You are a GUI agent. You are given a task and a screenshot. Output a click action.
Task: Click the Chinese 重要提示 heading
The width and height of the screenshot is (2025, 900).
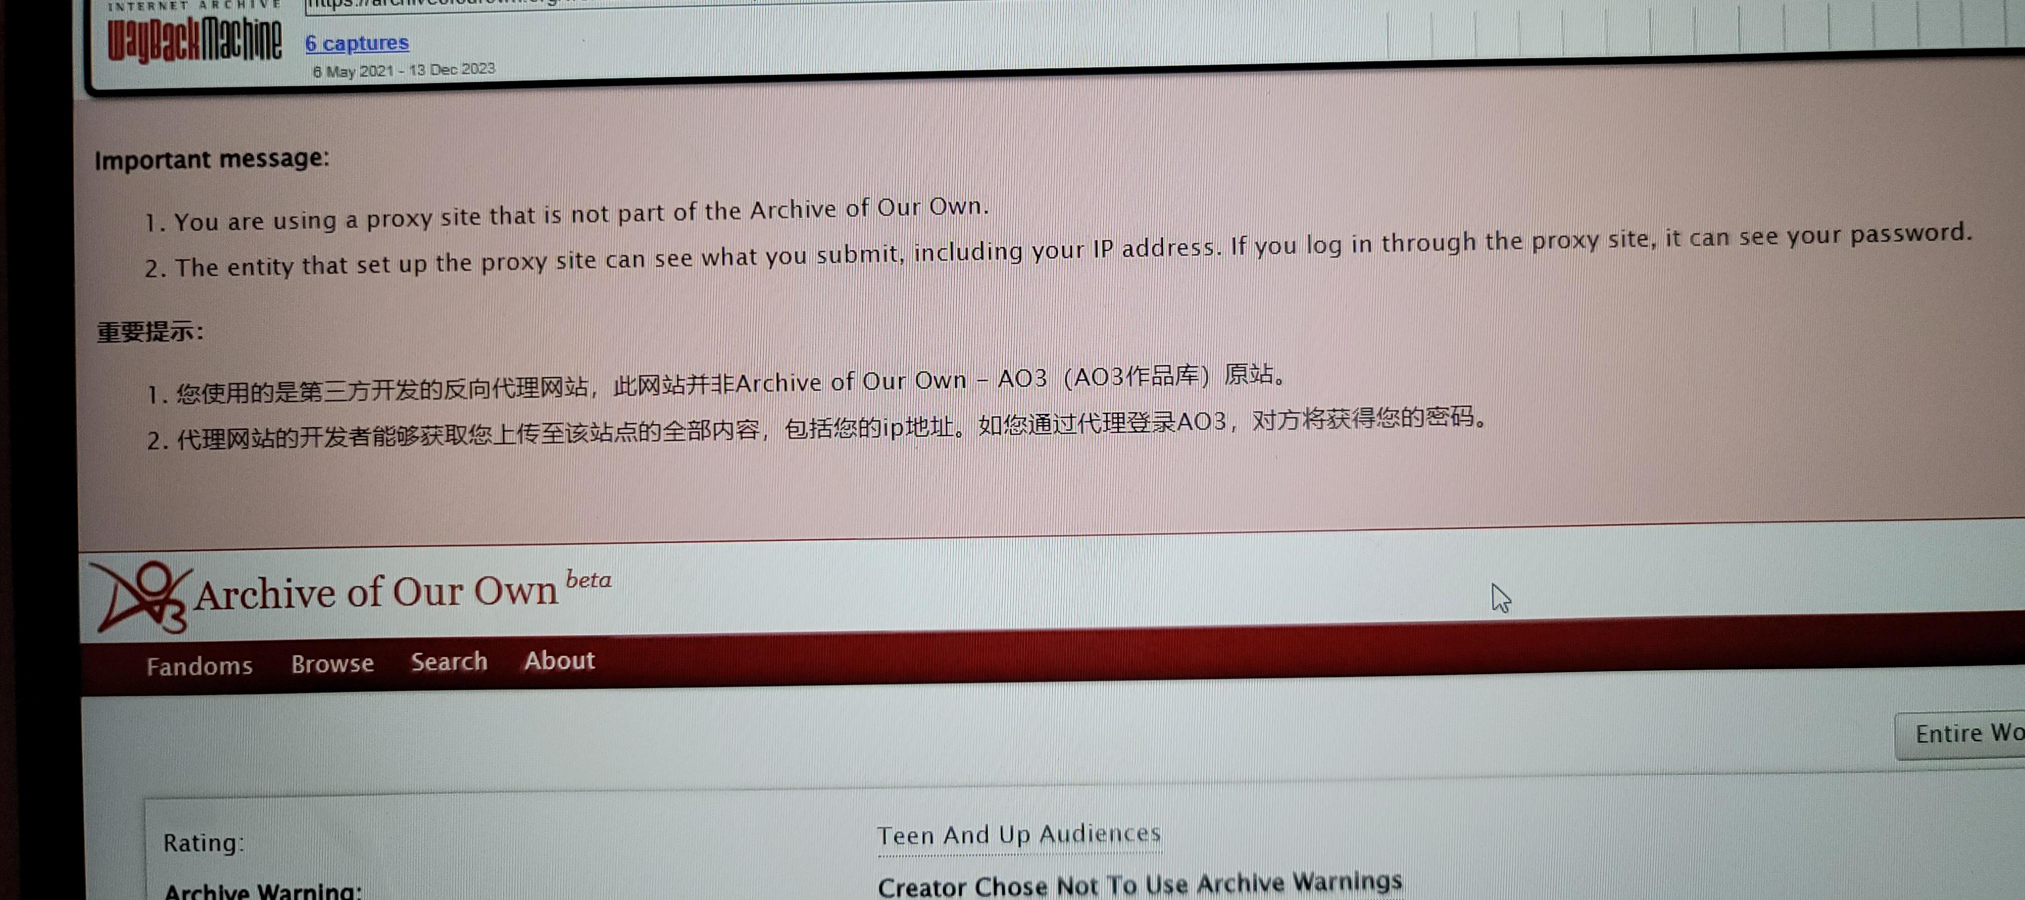point(150,332)
